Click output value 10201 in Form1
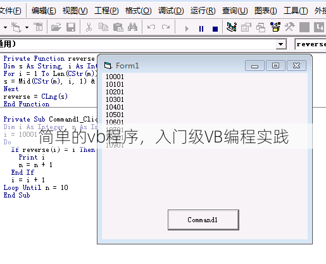326x264 pixels. (x=115, y=92)
